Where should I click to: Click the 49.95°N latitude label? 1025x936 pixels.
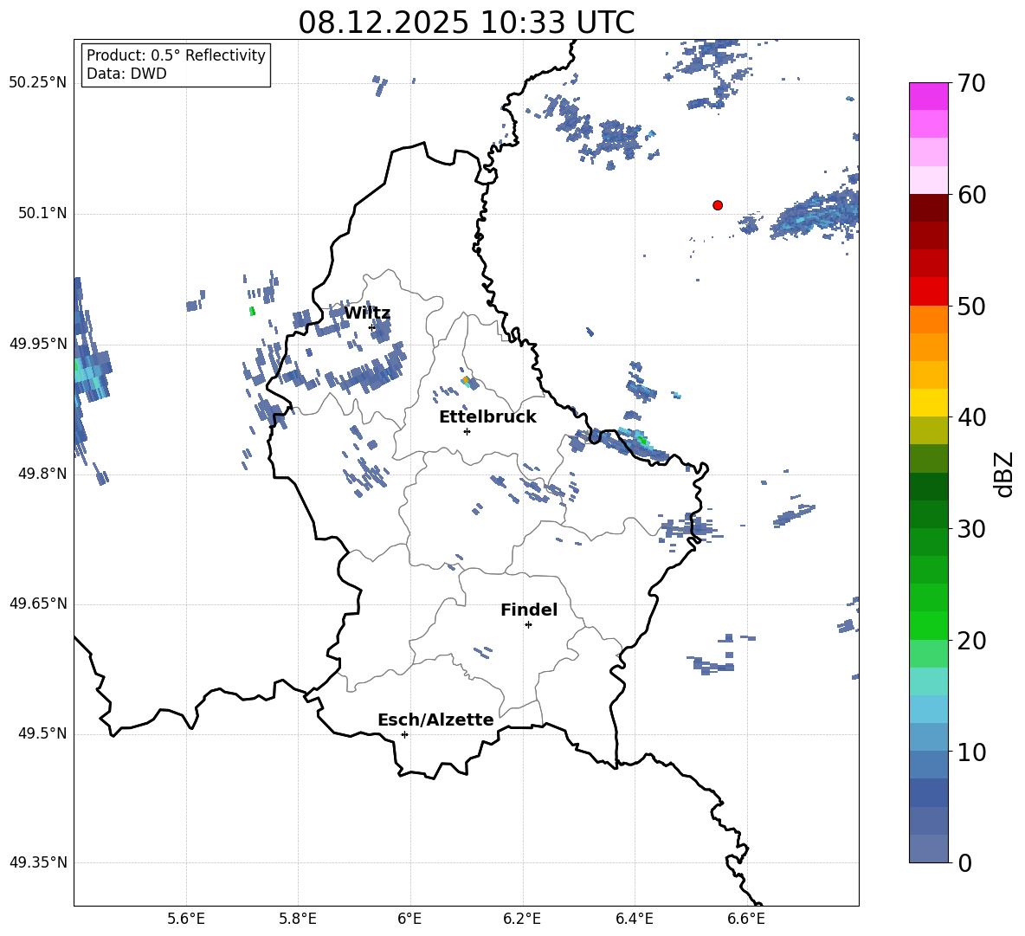pyautogui.click(x=38, y=344)
